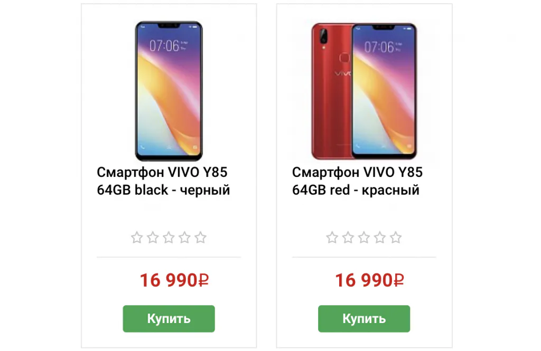541x351 pixels.
Task: Rate black VIVO Y85 two stars
Action: coord(153,238)
